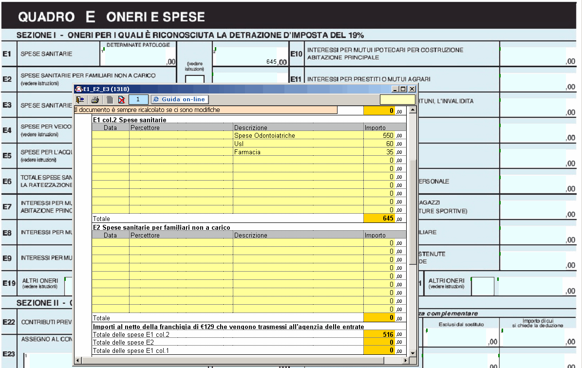Click the E1 col.2 Spese sanitarie heading
This screenshot has width=582, height=368.
(130, 120)
